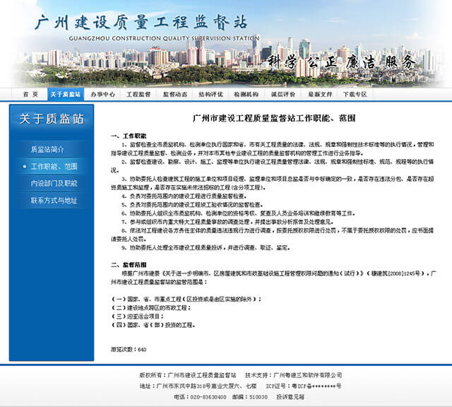Open the 工程监督 nav item
The width and height of the screenshot is (452, 407).
pyautogui.click(x=138, y=94)
